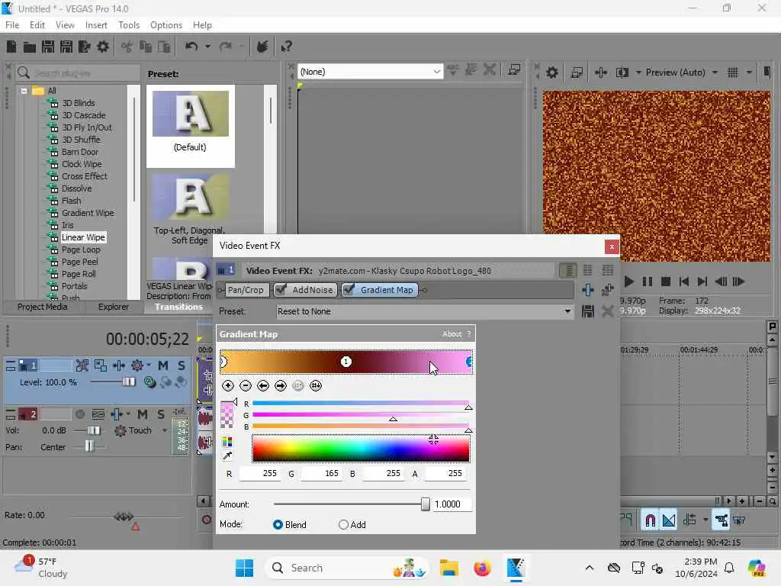This screenshot has height=586, width=781.
Task: Open project using the folder icon
Action: tap(30, 47)
